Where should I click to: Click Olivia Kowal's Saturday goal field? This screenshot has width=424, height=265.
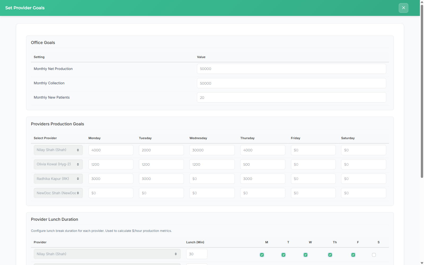point(364,164)
